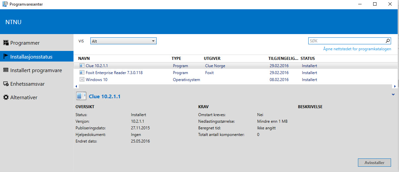Click the Publiseringsdato value 27.11.2015

[x=140, y=128]
